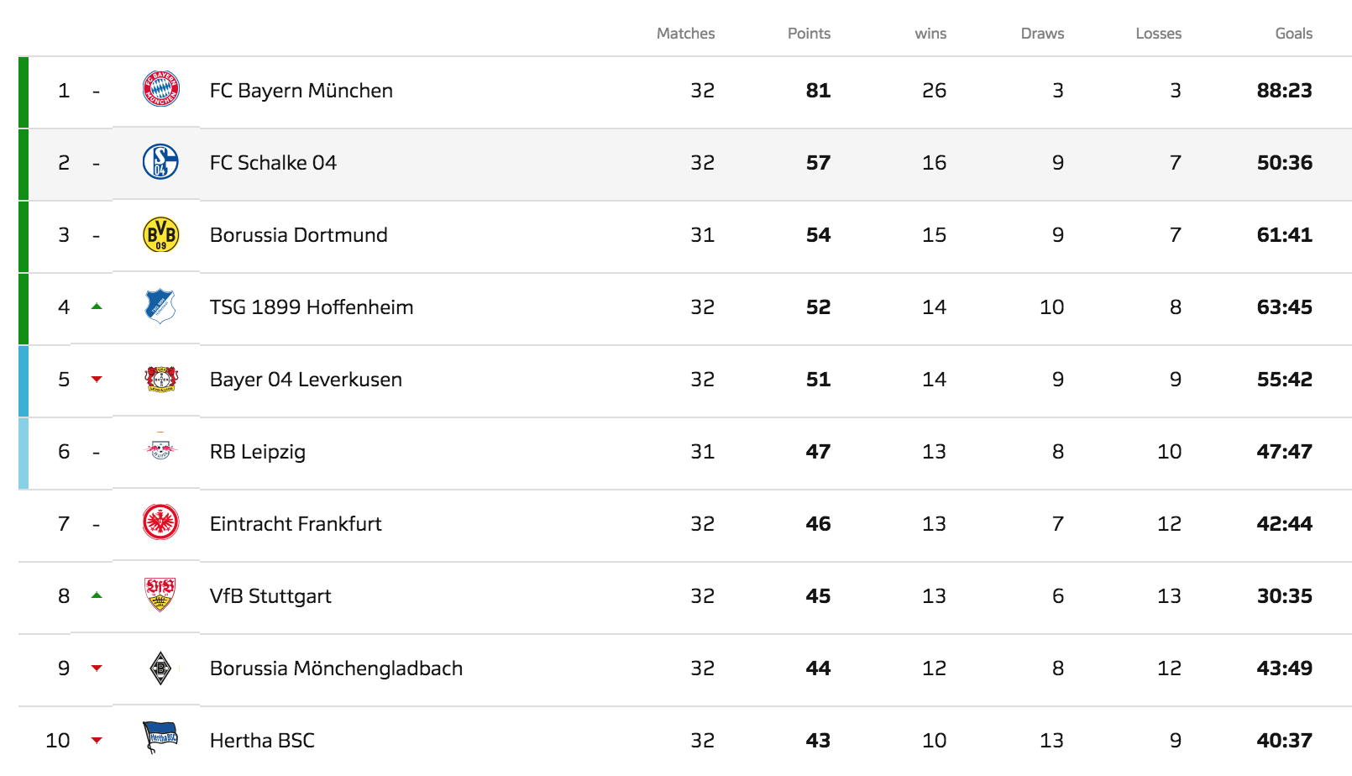Open the FC Bayern München team link

tap(301, 91)
